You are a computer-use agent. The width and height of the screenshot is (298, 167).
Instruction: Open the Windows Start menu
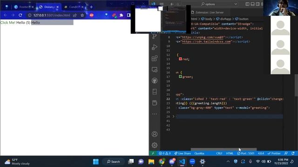[x=96, y=161]
